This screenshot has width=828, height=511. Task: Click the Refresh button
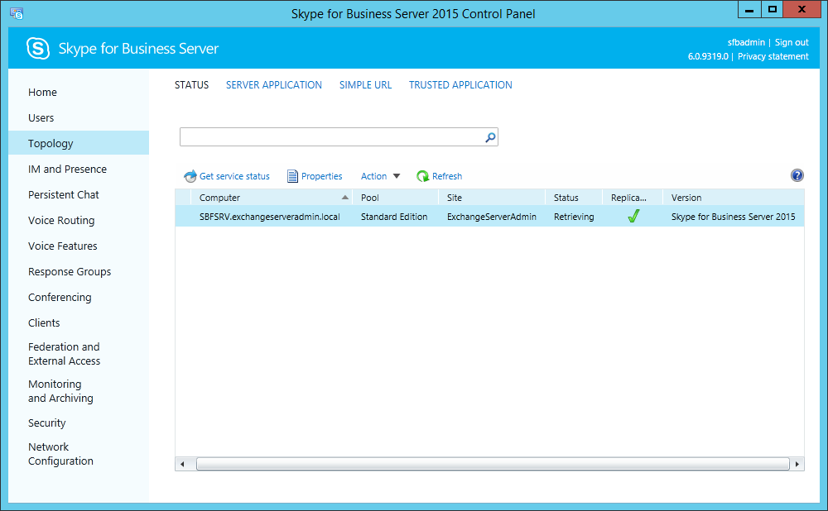pyautogui.click(x=440, y=176)
